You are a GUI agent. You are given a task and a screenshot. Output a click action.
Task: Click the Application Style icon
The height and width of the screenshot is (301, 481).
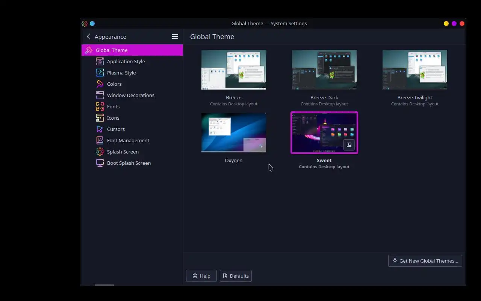[x=100, y=61]
